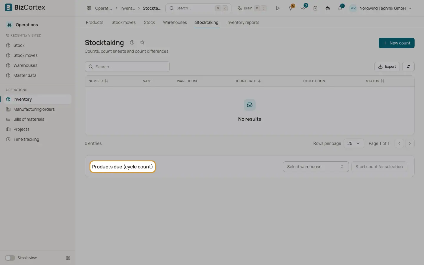Toggle the Simple view switch
The width and height of the screenshot is (424, 265).
coord(10,258)
